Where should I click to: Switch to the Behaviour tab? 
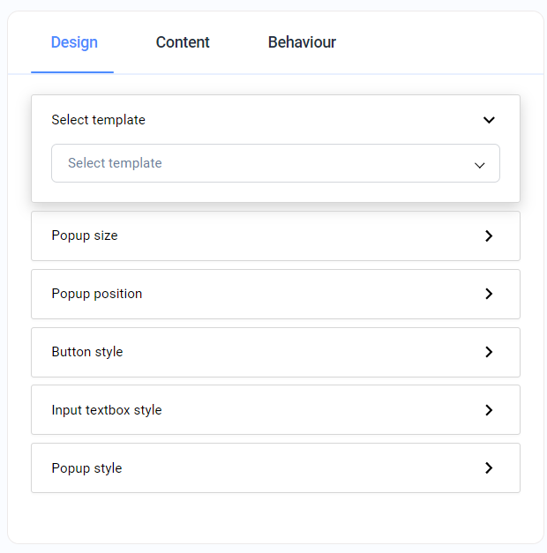[x=302, y=42]
